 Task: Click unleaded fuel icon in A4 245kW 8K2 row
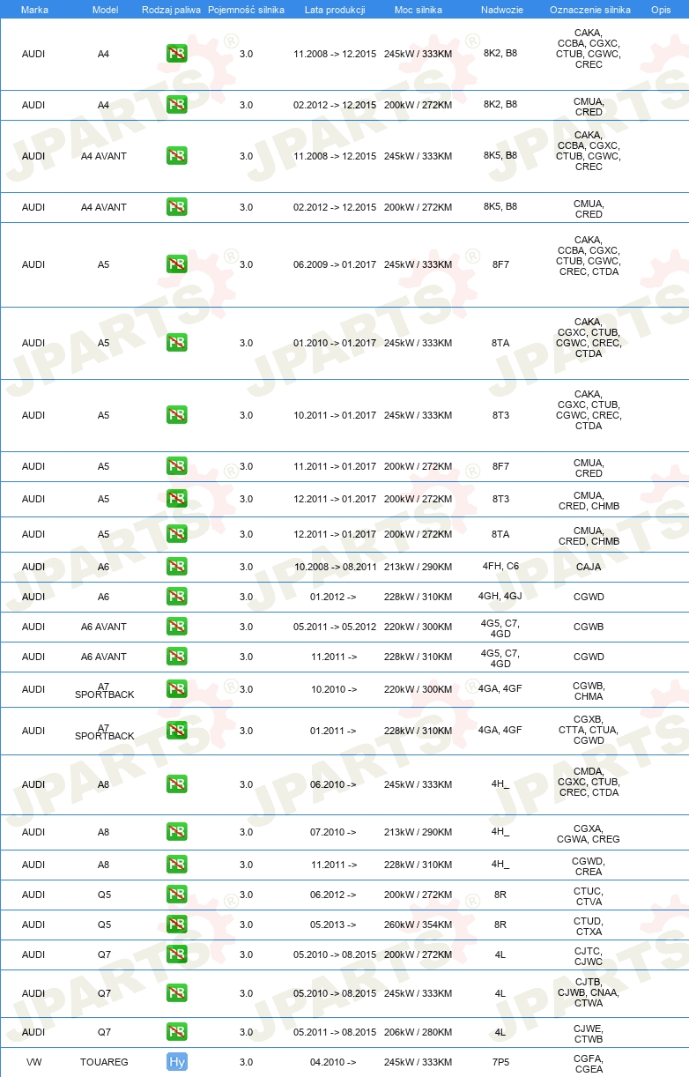[176, 54]
